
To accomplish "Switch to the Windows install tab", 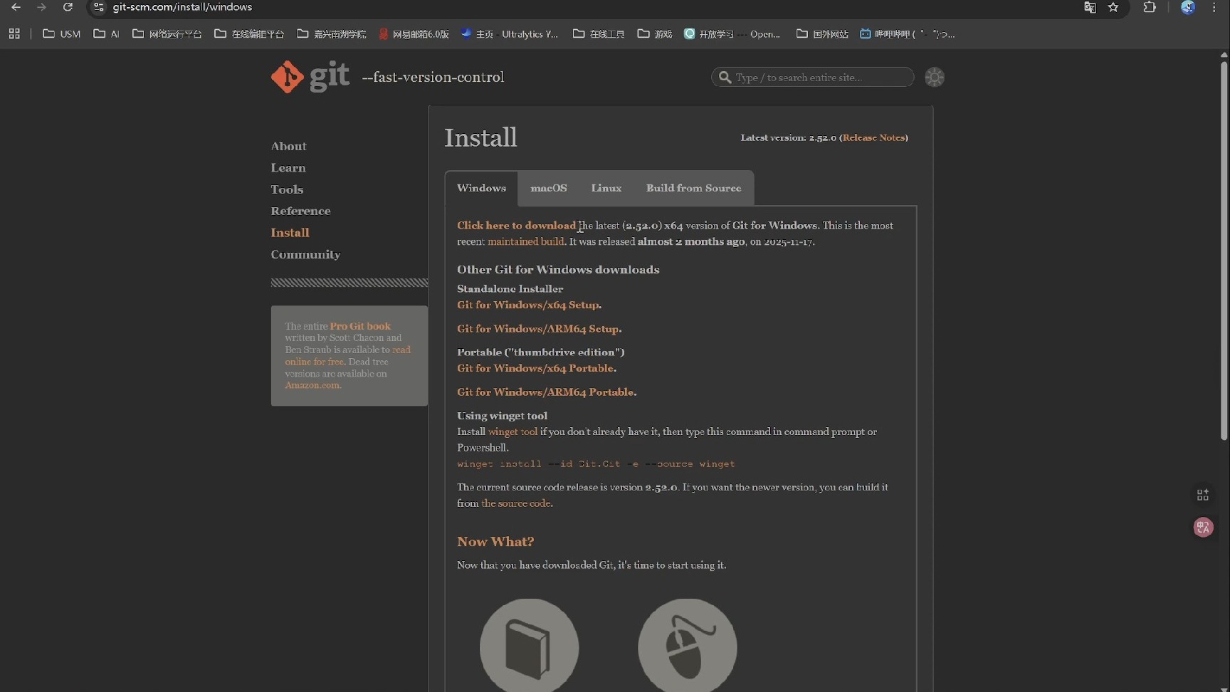I will coord(481,188).
